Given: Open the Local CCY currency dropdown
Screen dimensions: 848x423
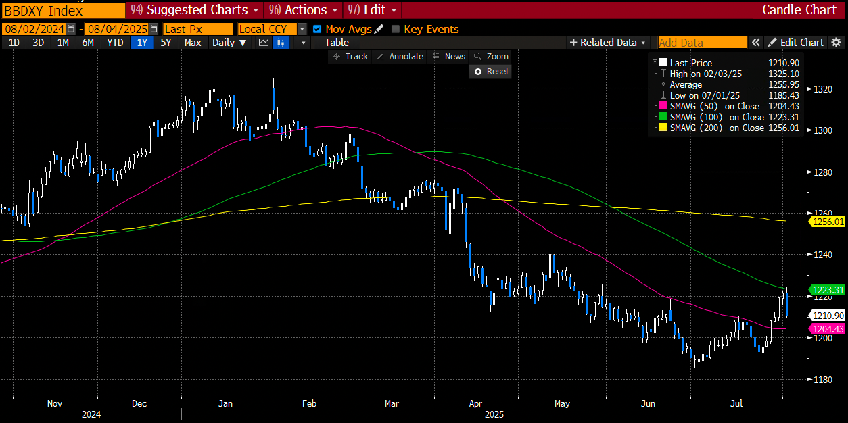Looking at the screenshot, I should tap(302, 29).
